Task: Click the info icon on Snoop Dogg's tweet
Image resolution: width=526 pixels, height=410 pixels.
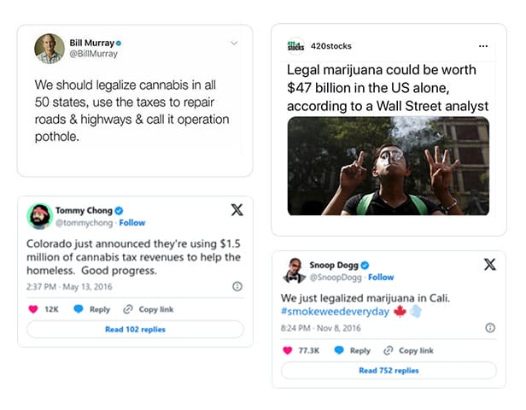Action: pyautogui.click(x=490, y=328)
